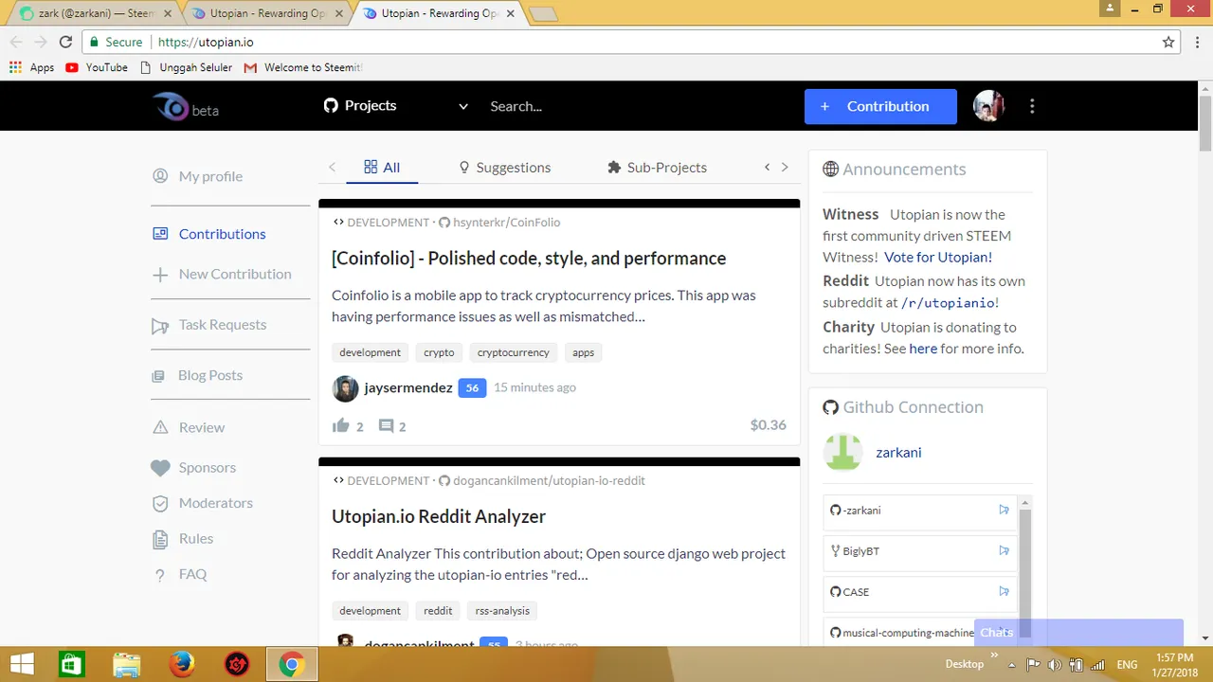Open the Windows Start menu

22,665
